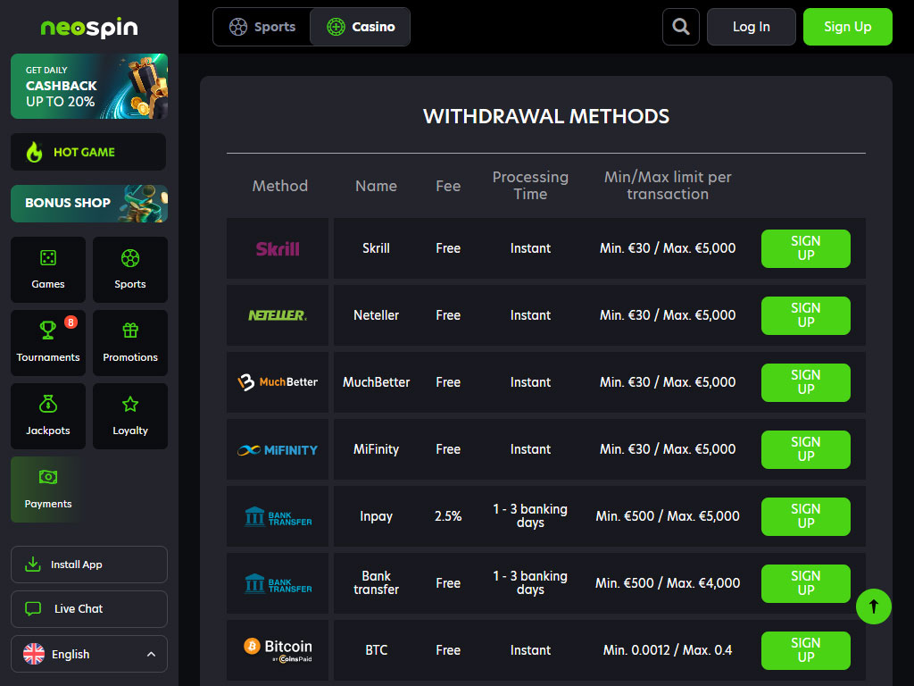
Task: Click the Tournaments badge showing 8
Action: pyautogui.click(x=71, y=322)
